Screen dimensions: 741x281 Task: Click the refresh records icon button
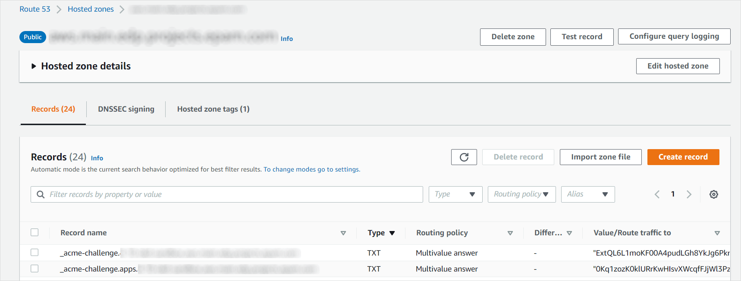point(464,157)
